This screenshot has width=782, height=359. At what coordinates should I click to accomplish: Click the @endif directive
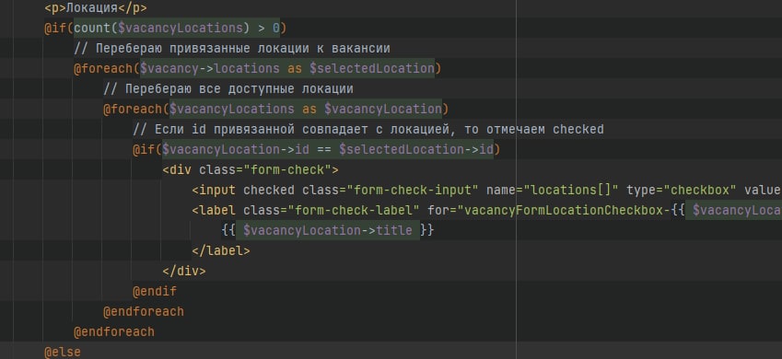155,291
